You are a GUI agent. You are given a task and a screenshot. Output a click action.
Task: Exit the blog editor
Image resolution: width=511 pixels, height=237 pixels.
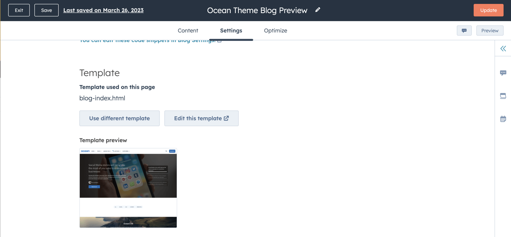coord(19,10)
